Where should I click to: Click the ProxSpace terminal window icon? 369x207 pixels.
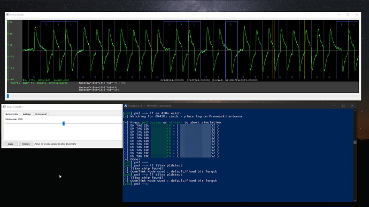point(126,106)
